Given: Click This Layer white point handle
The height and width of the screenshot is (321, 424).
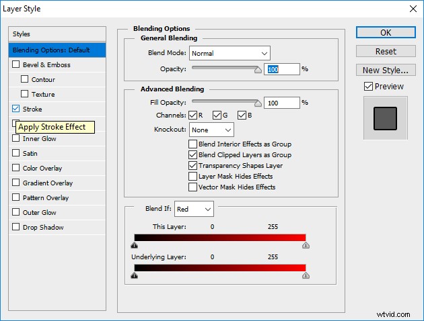Looking at the screenshot, I should click(x=306, y=245).
